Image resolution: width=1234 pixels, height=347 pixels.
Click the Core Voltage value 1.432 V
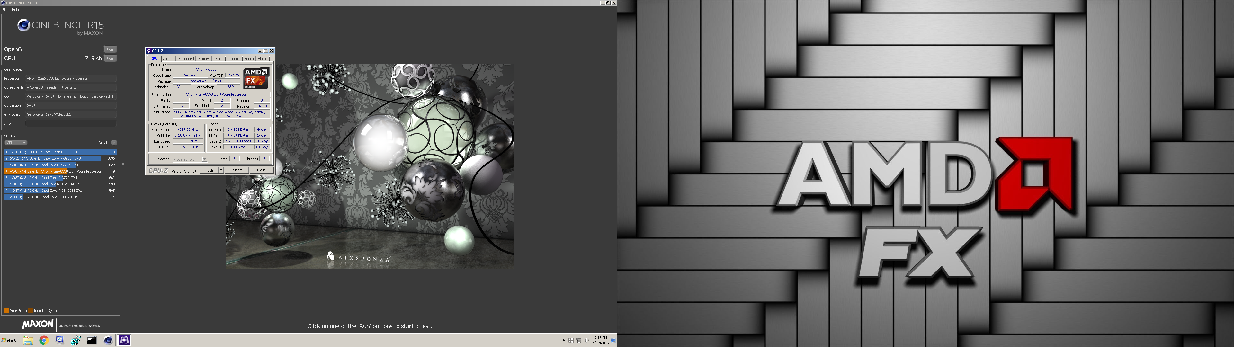[x=228, y=87]
